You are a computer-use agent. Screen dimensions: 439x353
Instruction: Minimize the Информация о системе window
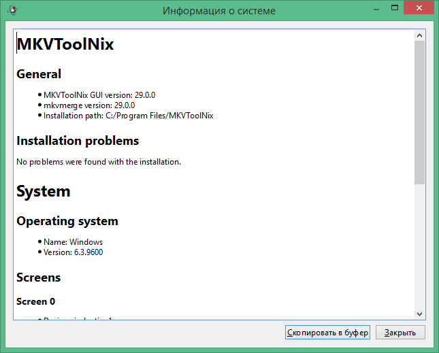pyautogui.click(x=376, y=10)
